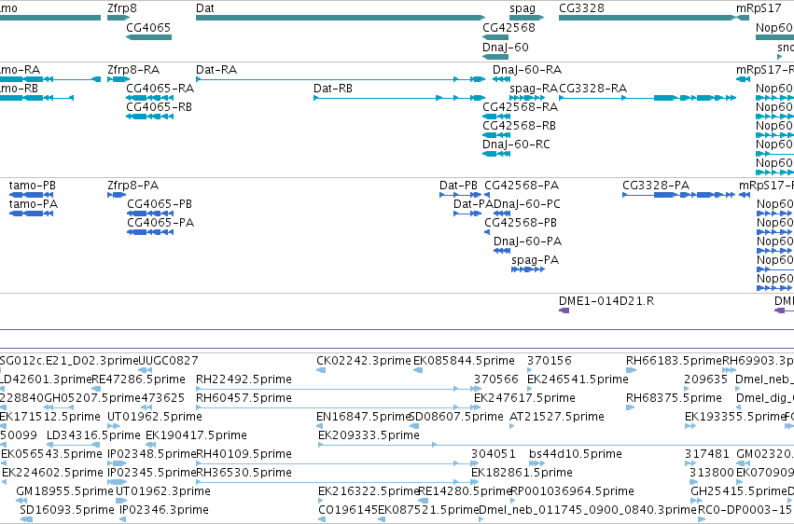Viewport: 794px width, 524px height.
Task: Open the Zfrp8-RA transcript label
Action: click(133, 69)
